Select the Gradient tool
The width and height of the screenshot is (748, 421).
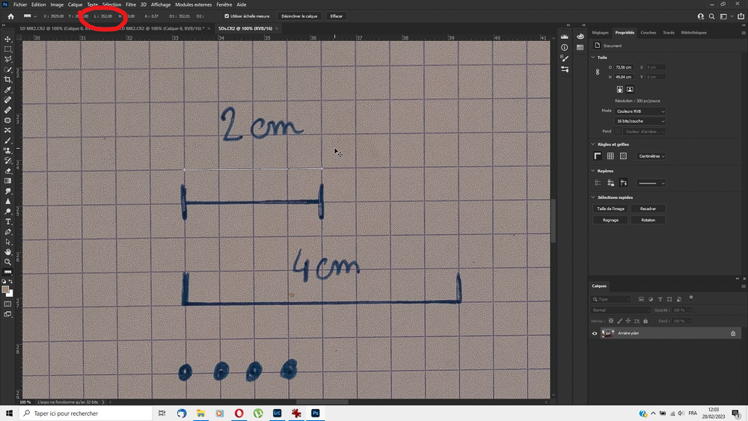point(7,181)
